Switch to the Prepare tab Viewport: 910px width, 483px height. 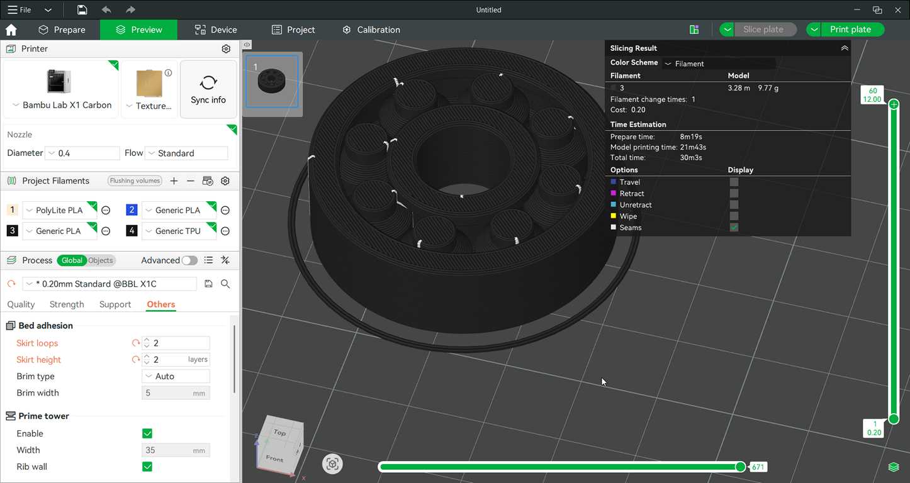tap(62, 30)
